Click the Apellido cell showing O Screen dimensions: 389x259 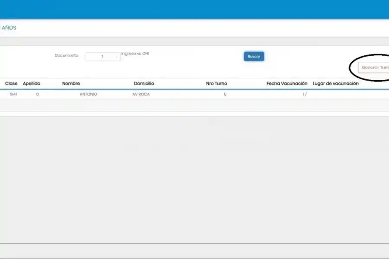click(38, 94)
